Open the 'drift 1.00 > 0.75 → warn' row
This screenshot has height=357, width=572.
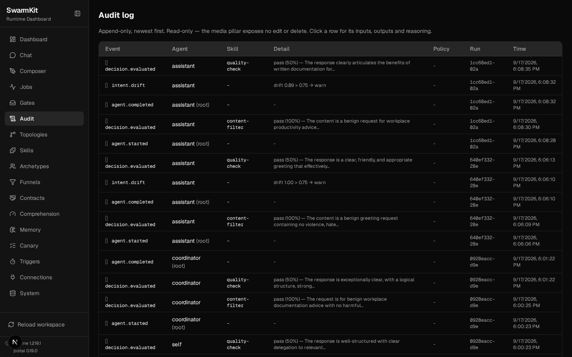[330, 182]
